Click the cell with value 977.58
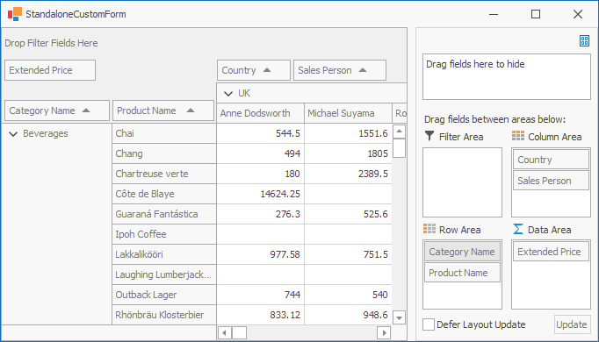 261,254
